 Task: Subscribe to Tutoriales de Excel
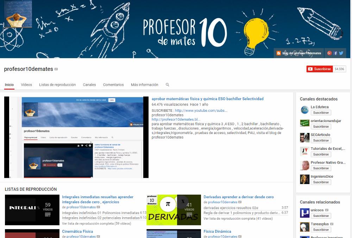point(321,154)
